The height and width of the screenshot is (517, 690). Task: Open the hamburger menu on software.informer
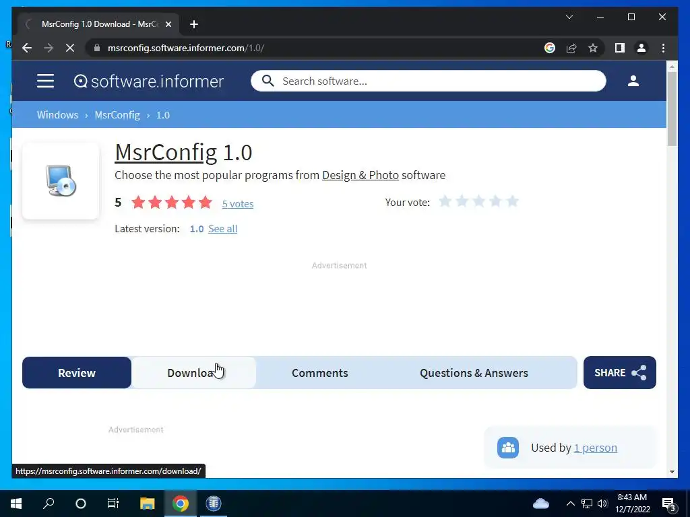pos(45,81)
